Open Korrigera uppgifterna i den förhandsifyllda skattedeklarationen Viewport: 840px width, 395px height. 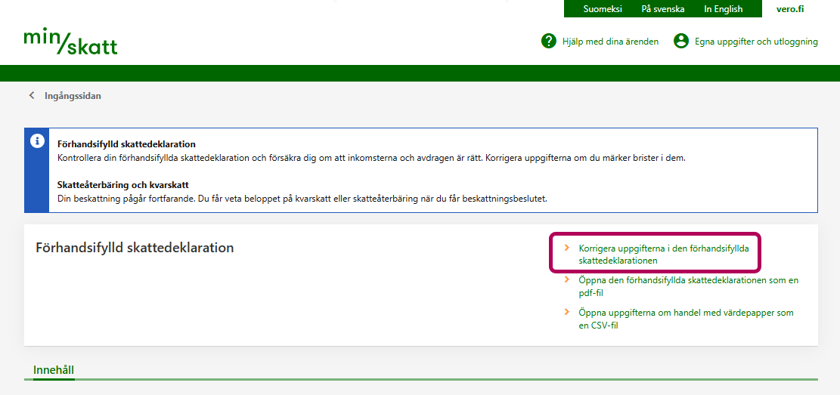[x=662, y=254]
